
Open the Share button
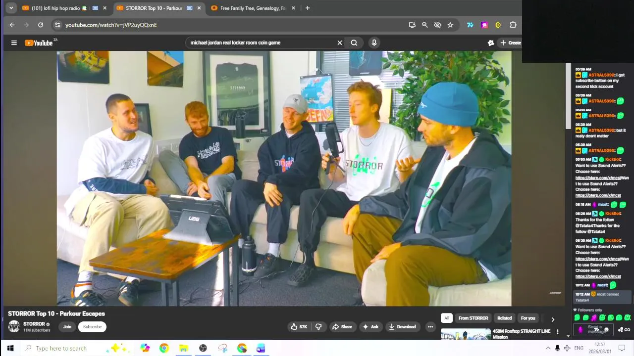pyautogui.click(x=342, y=327)
